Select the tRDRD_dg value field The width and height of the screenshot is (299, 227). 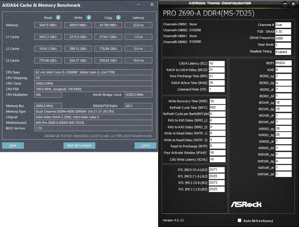pos(284,83)
